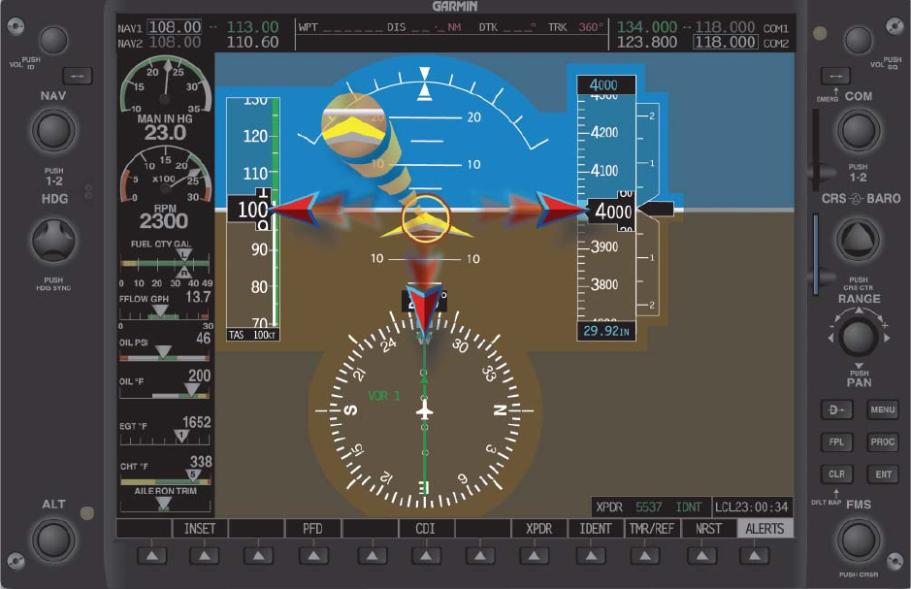The height and width of the screenshot is (589, 911).
Task: Click the COM1 active 134.000 frequency
Action: click(647, 27)
